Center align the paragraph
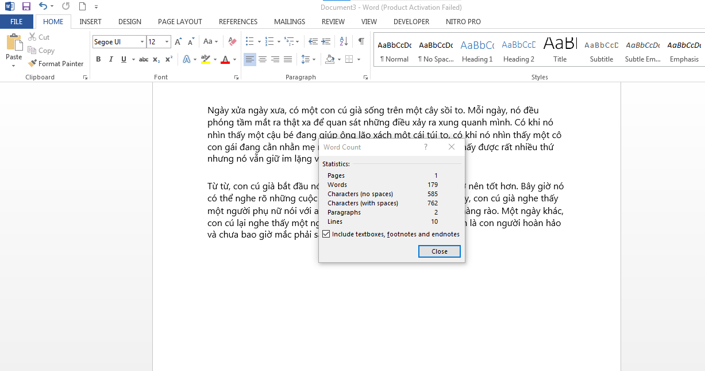The image size is (705, 371). tap(263, 59)
